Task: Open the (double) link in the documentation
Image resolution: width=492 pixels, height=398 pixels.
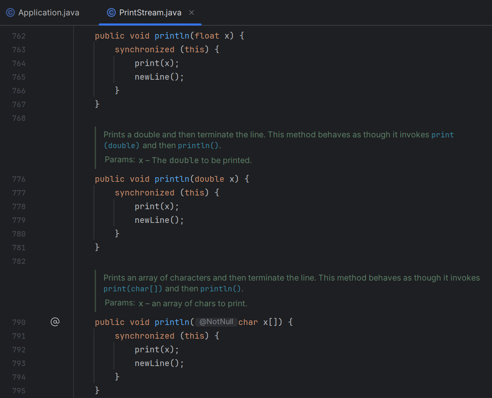Action: click(121, 145)
